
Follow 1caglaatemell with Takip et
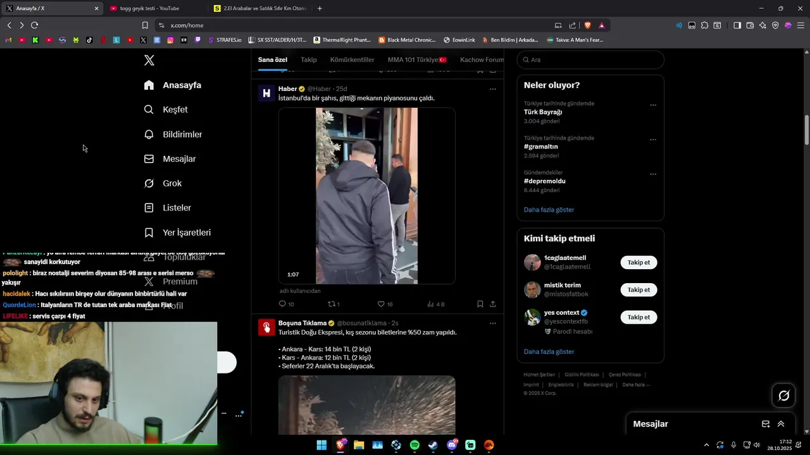pyautogui.click(x=639, y=262)
